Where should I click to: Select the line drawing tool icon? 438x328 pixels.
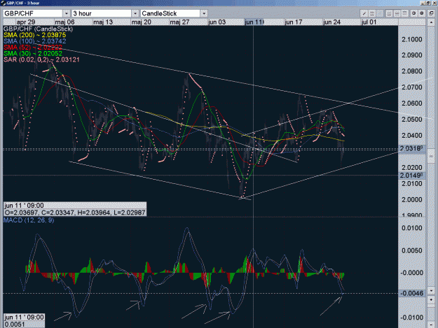[364, 13]
